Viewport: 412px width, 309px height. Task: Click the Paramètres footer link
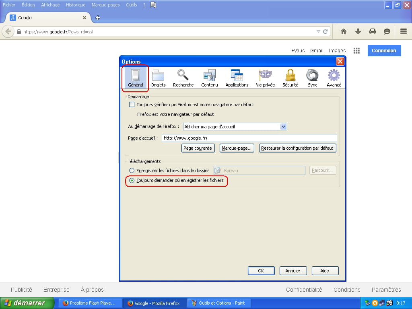tap(386, 290)
